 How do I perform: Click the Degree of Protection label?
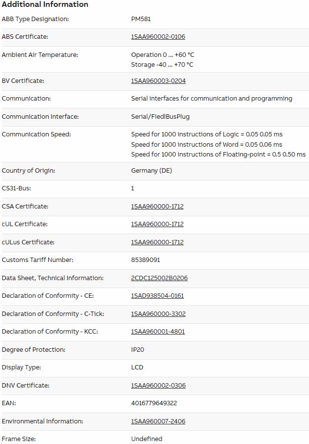point(33,349)
